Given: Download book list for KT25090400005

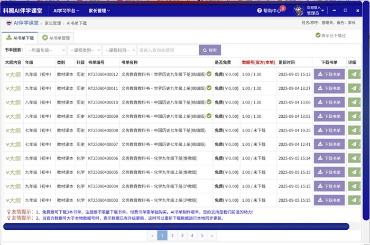Looking at the screenshot, I should pos(329,172).
